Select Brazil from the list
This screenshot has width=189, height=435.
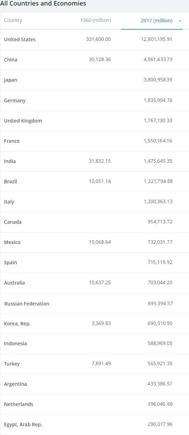pyautogui.click(x=10, y=182)
